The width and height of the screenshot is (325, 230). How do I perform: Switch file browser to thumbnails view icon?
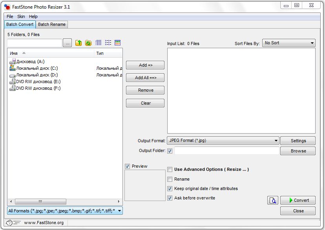(117, 43)
